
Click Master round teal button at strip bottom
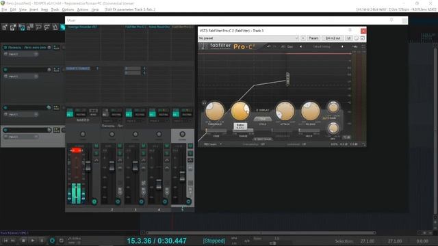coord(94,202)
